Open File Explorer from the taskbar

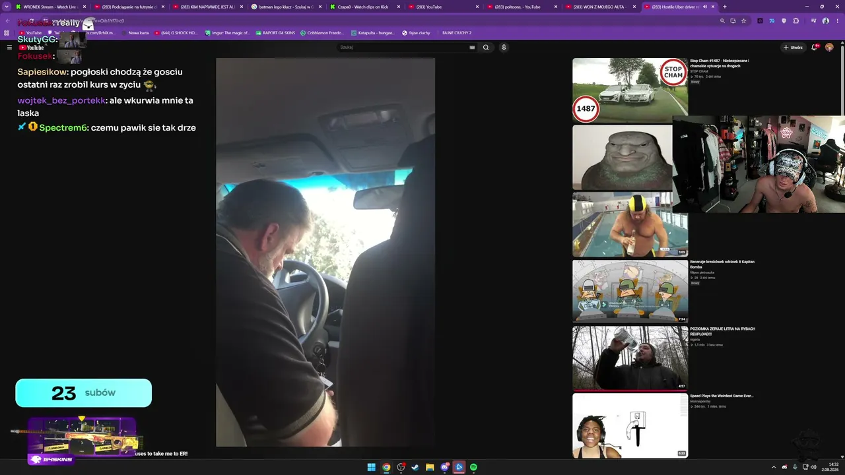[x=430, y=467]
